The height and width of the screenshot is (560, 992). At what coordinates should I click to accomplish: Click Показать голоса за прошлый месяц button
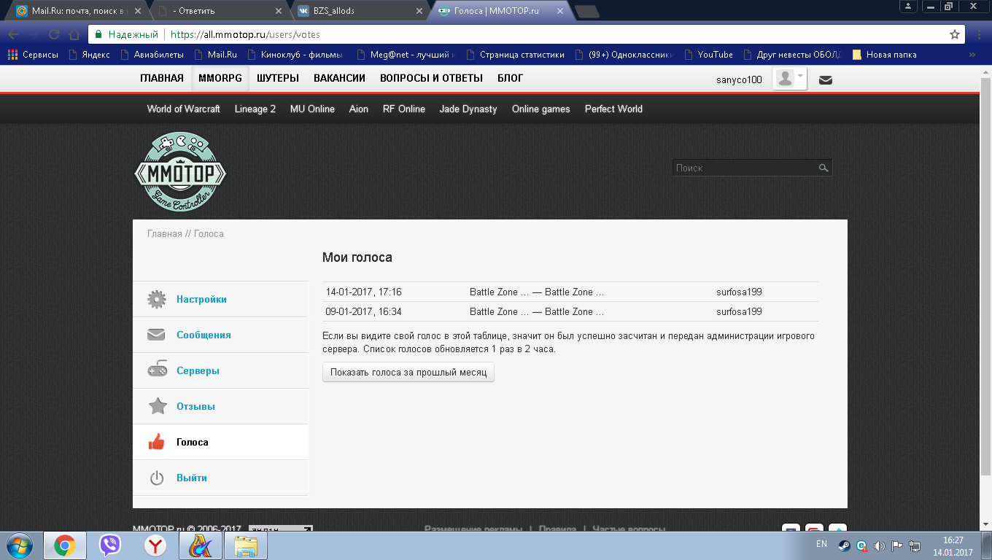[x=408, y=373]
